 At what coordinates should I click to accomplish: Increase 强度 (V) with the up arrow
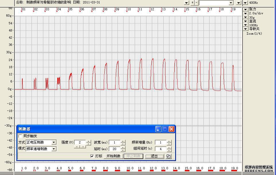click(89, 141)
